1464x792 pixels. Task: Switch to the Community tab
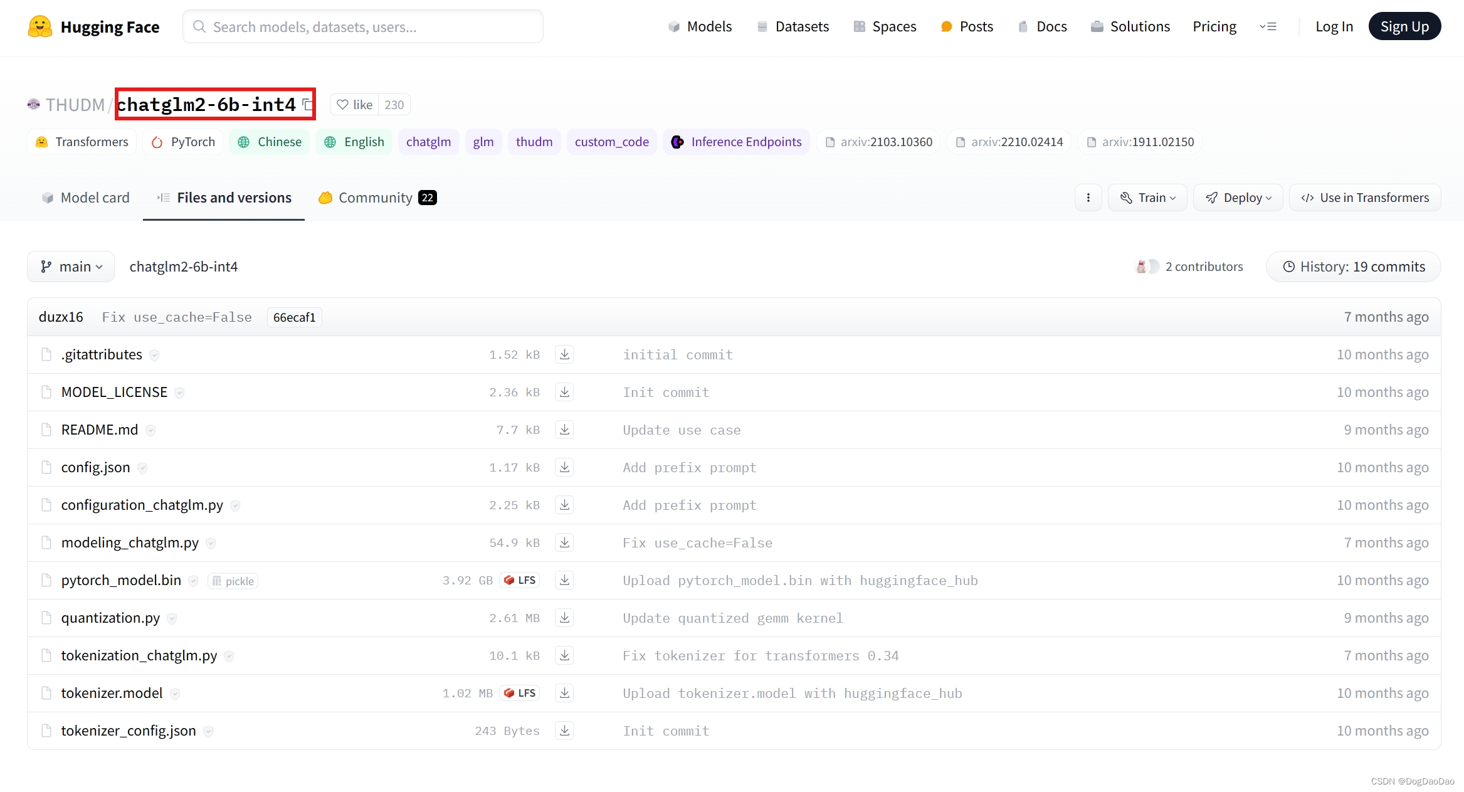pos(377,198)
